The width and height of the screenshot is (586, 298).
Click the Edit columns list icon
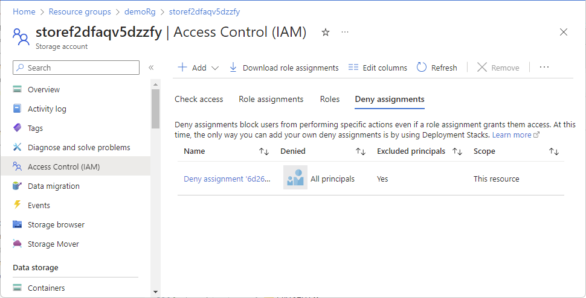[353, 68]
